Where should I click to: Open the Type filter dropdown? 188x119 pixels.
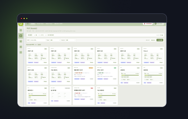(55, 40)
